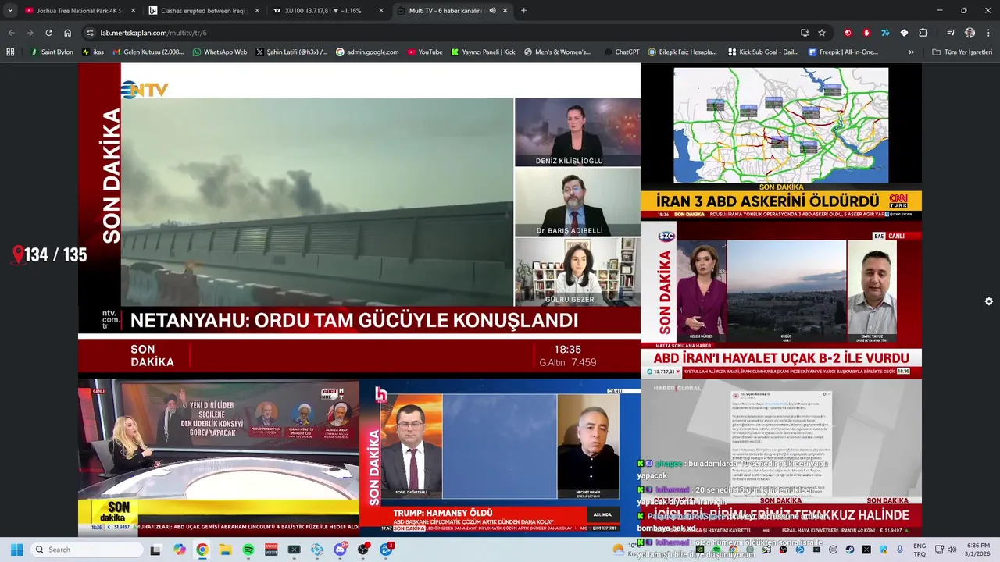Select the Haber Global stream with chat overlay
The width and height of the screenshot is (1000, 562).
(x=781, y=457)
